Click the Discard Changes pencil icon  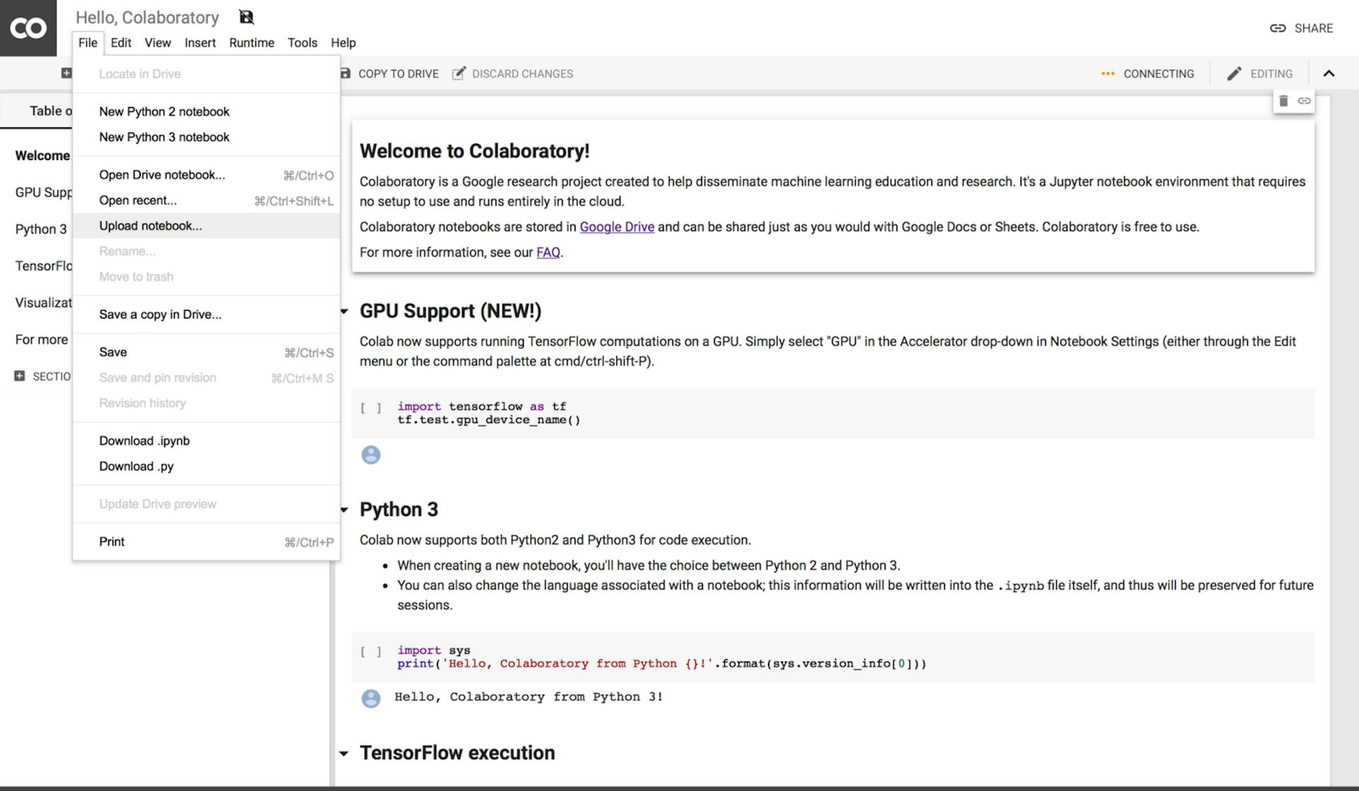(460, 73)
